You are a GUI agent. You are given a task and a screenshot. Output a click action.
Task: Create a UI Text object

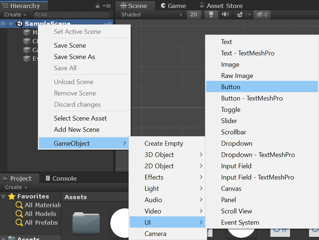click(x=262, y=42)
